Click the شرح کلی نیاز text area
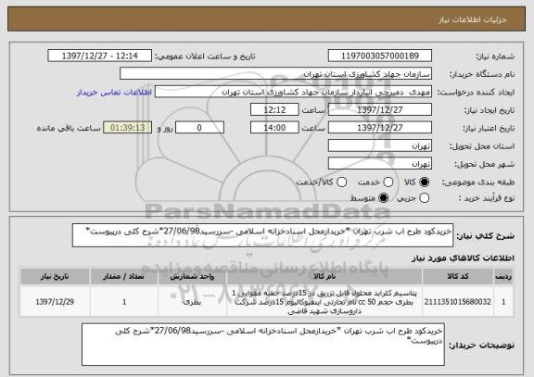The width and height of the screenshot is (534, 377). [x=262, y=235]
